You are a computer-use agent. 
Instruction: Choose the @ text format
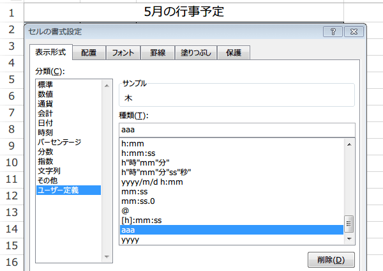coord(232,210)
